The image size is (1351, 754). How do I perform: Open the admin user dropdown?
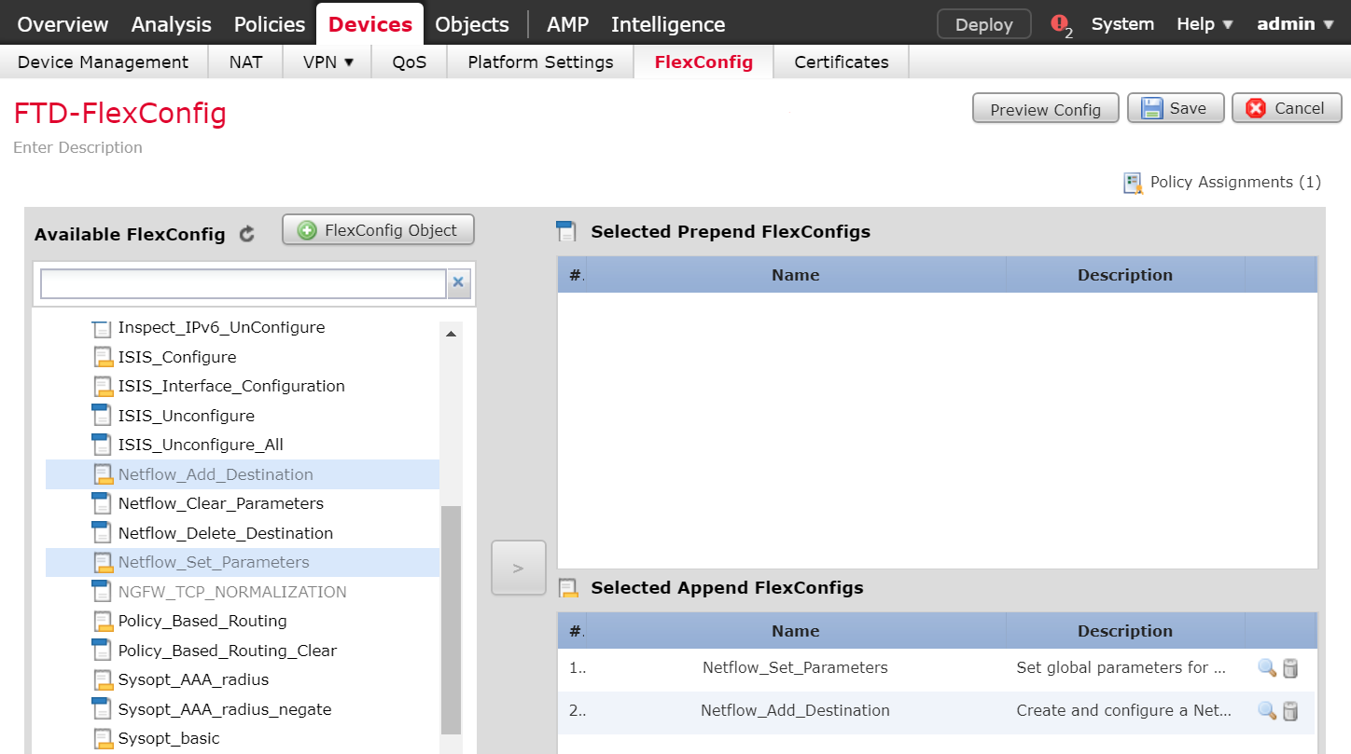(1296, 24)
